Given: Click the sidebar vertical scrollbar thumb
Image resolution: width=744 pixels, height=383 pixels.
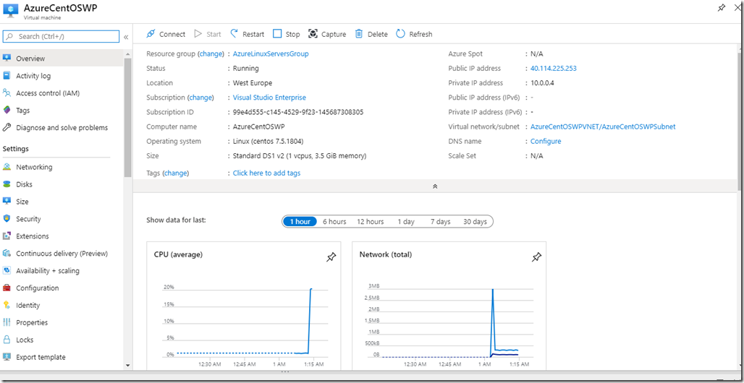Looking at the screenshot, I should pyautogui.click(x=127, y=118).
